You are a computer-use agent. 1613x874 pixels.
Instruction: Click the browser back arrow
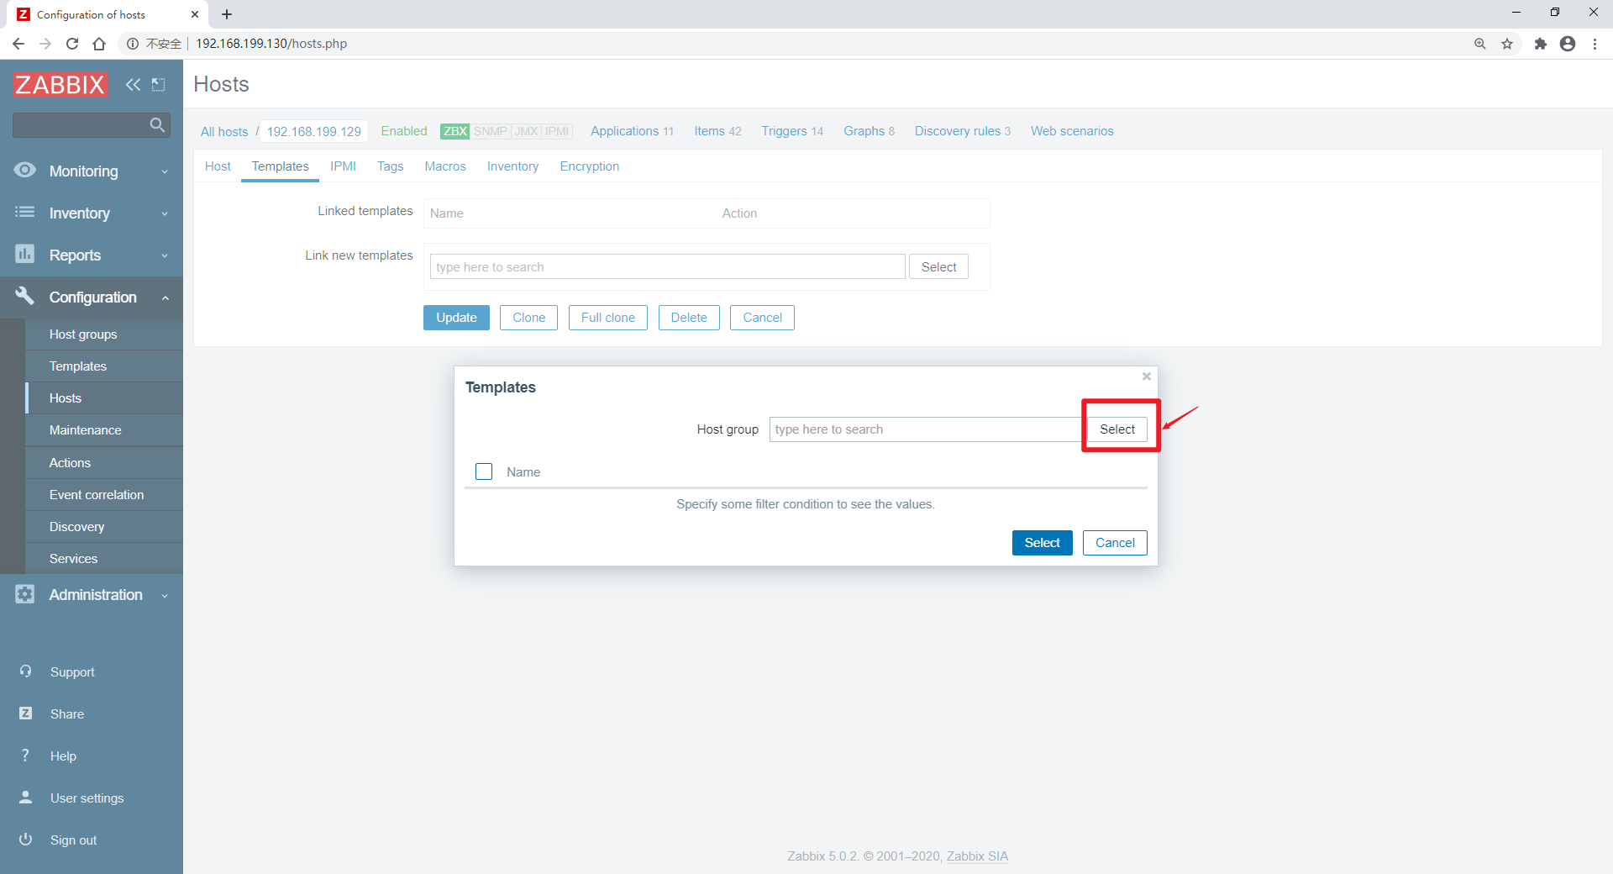[18, 44]
